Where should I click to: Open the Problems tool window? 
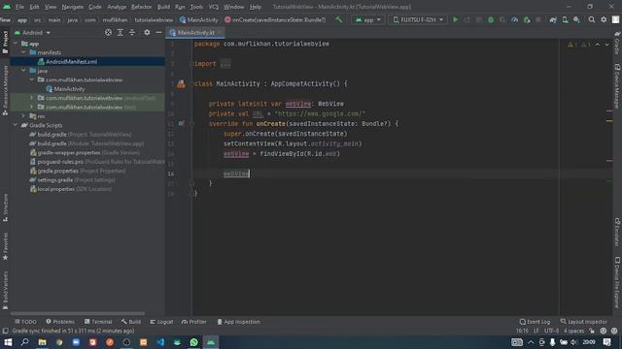click(x=60, y=322)
